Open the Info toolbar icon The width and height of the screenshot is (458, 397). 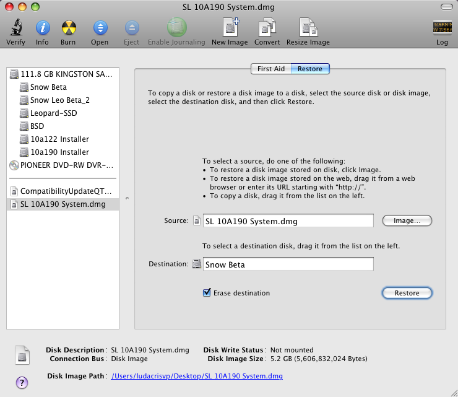coord(43,28)
